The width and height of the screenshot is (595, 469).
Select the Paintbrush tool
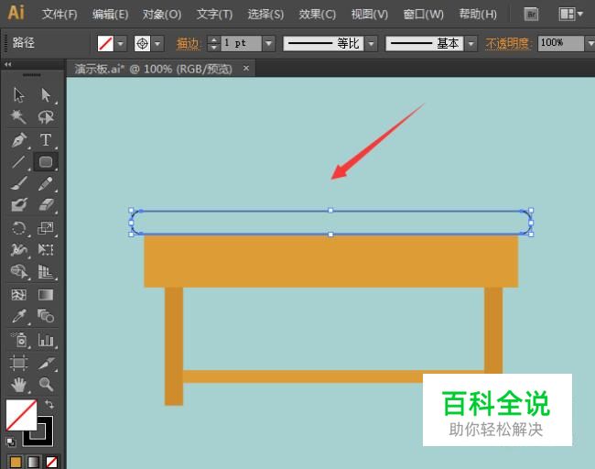point(18,183)
